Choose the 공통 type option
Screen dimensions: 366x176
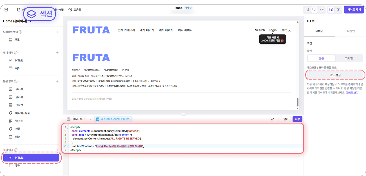pyautogui.click(x=321, y=58)
